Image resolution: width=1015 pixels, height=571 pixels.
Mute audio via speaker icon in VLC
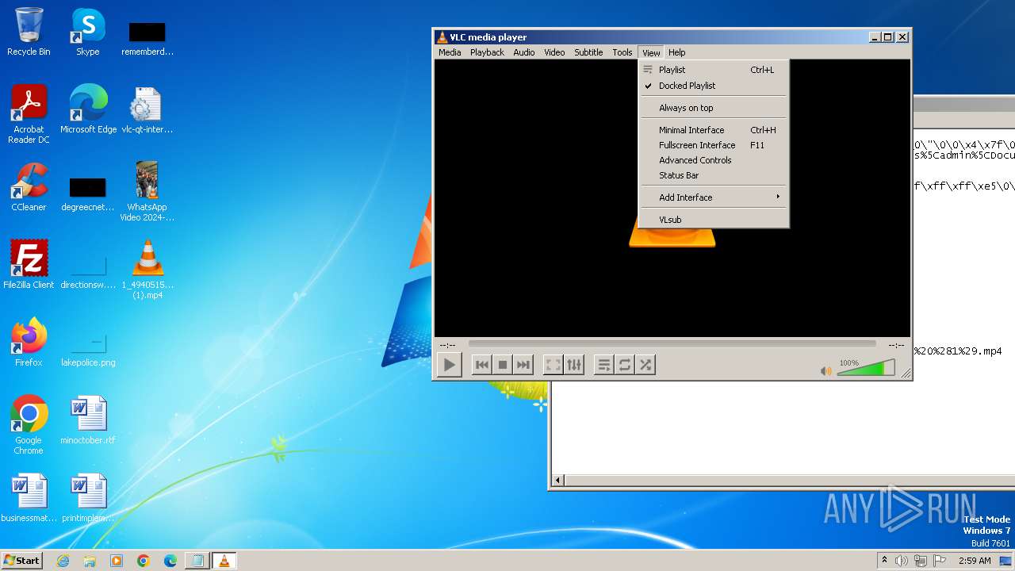pos(826,370)
